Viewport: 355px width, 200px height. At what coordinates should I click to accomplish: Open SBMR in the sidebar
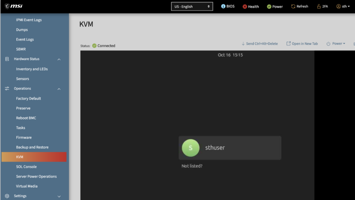click(21, 49)
